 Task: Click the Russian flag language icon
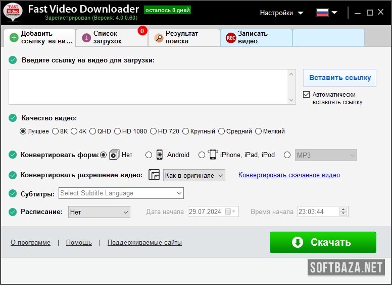click(322, 13)
